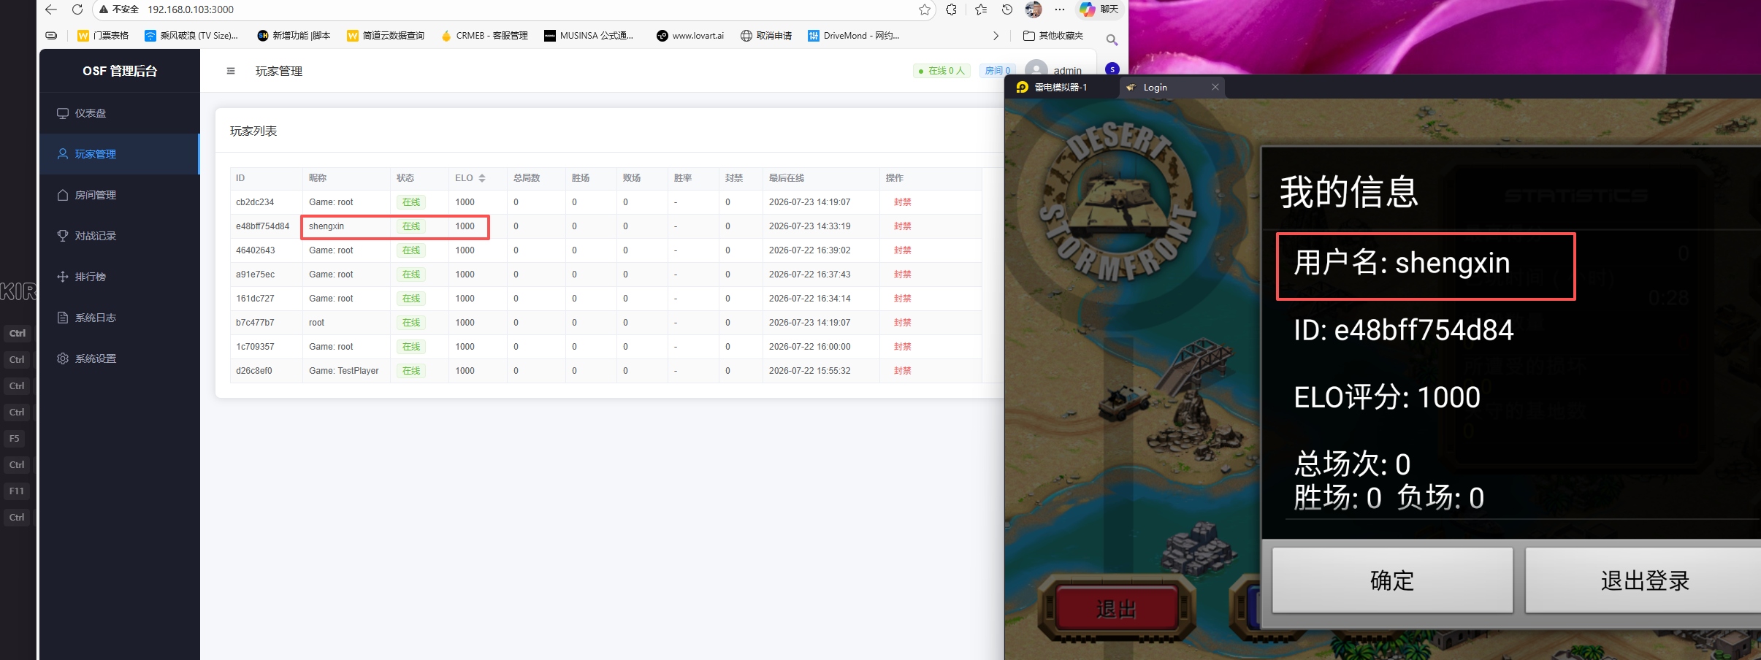Ban player cb2dc234 via 封禁

[x=903, y=202]
